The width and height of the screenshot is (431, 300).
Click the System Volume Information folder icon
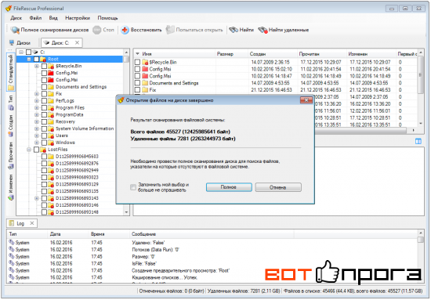[x=51, y=128]
